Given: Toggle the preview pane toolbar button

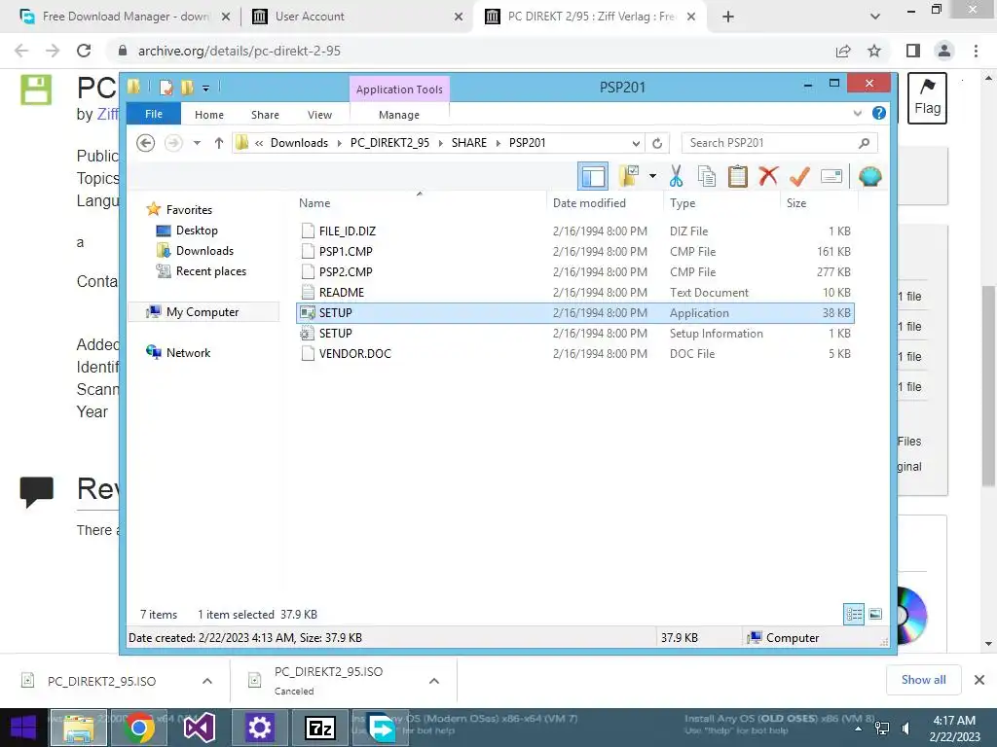Looking at the screenshot, I should 593,176.
